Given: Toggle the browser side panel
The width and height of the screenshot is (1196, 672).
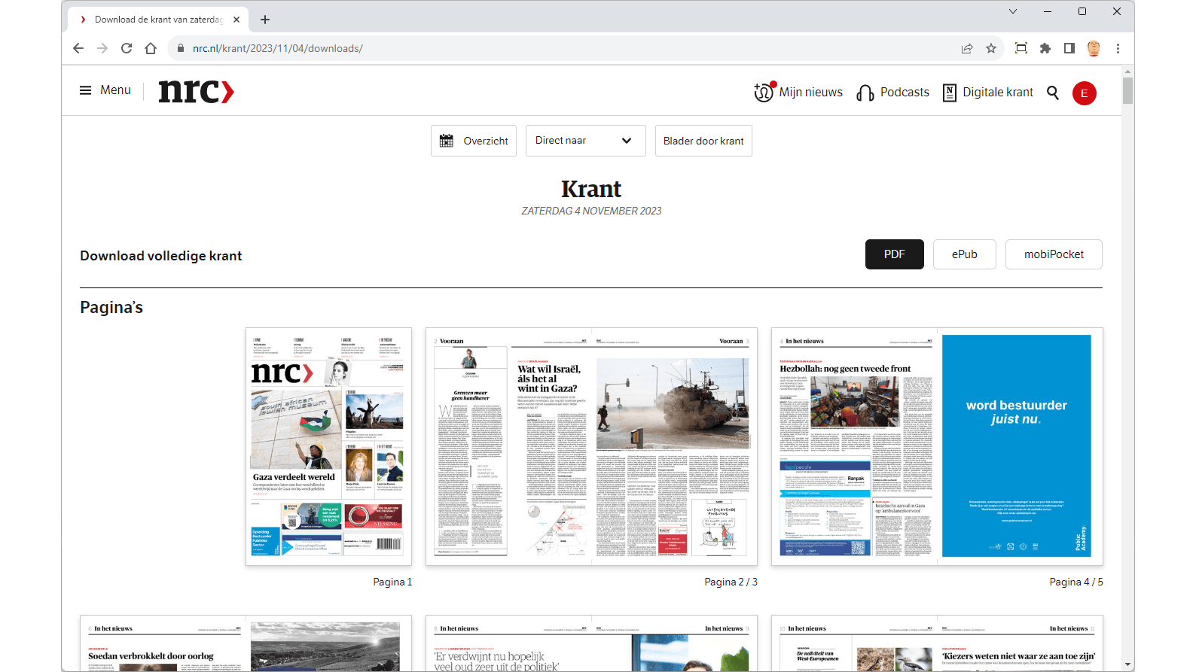Looking at the screenshot, I should 1069,48.
